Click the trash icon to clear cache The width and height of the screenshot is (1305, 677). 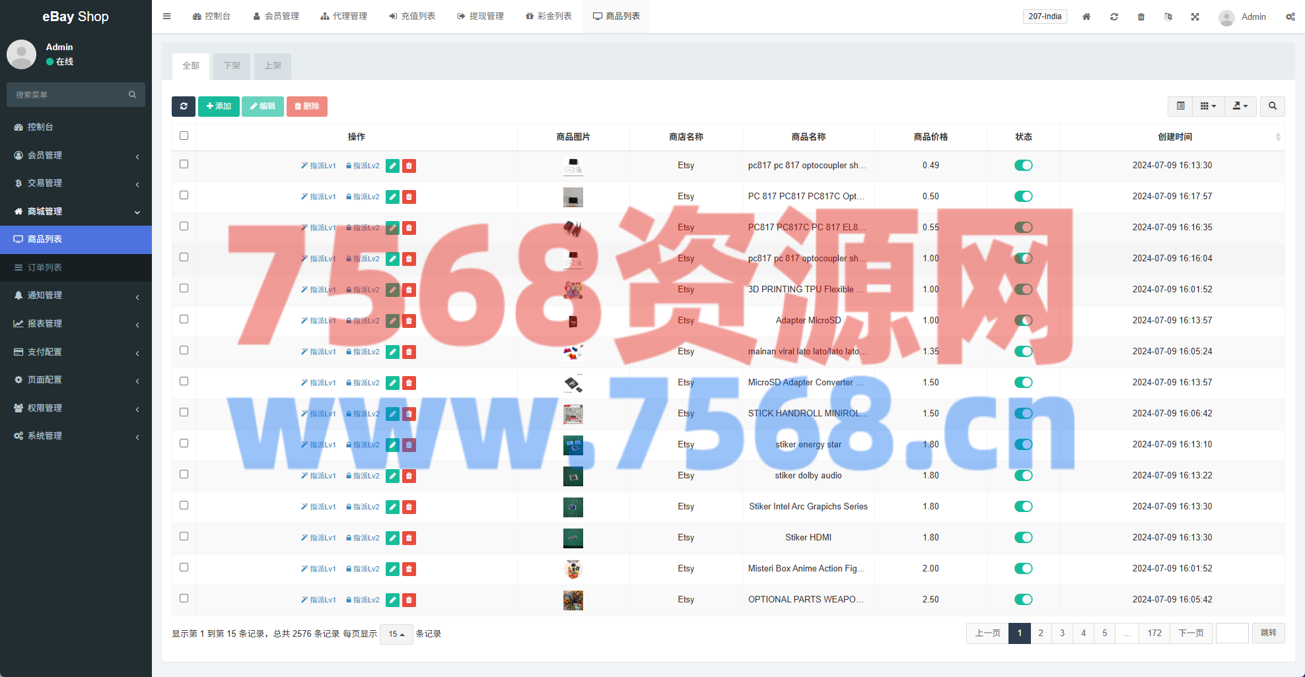[x=1141, y=16]
